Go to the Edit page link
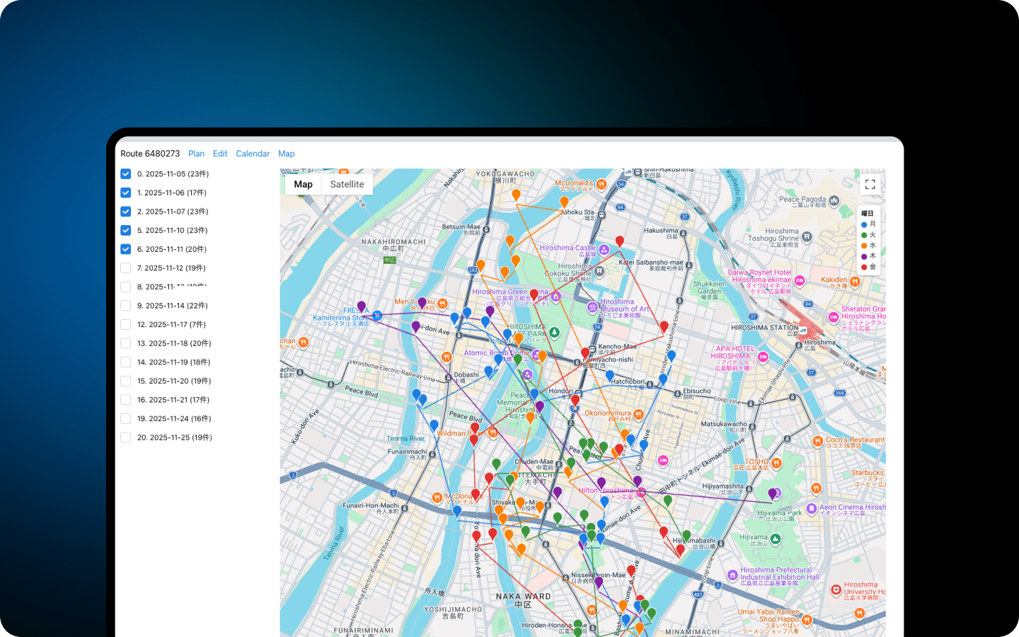 click(220, 154)
